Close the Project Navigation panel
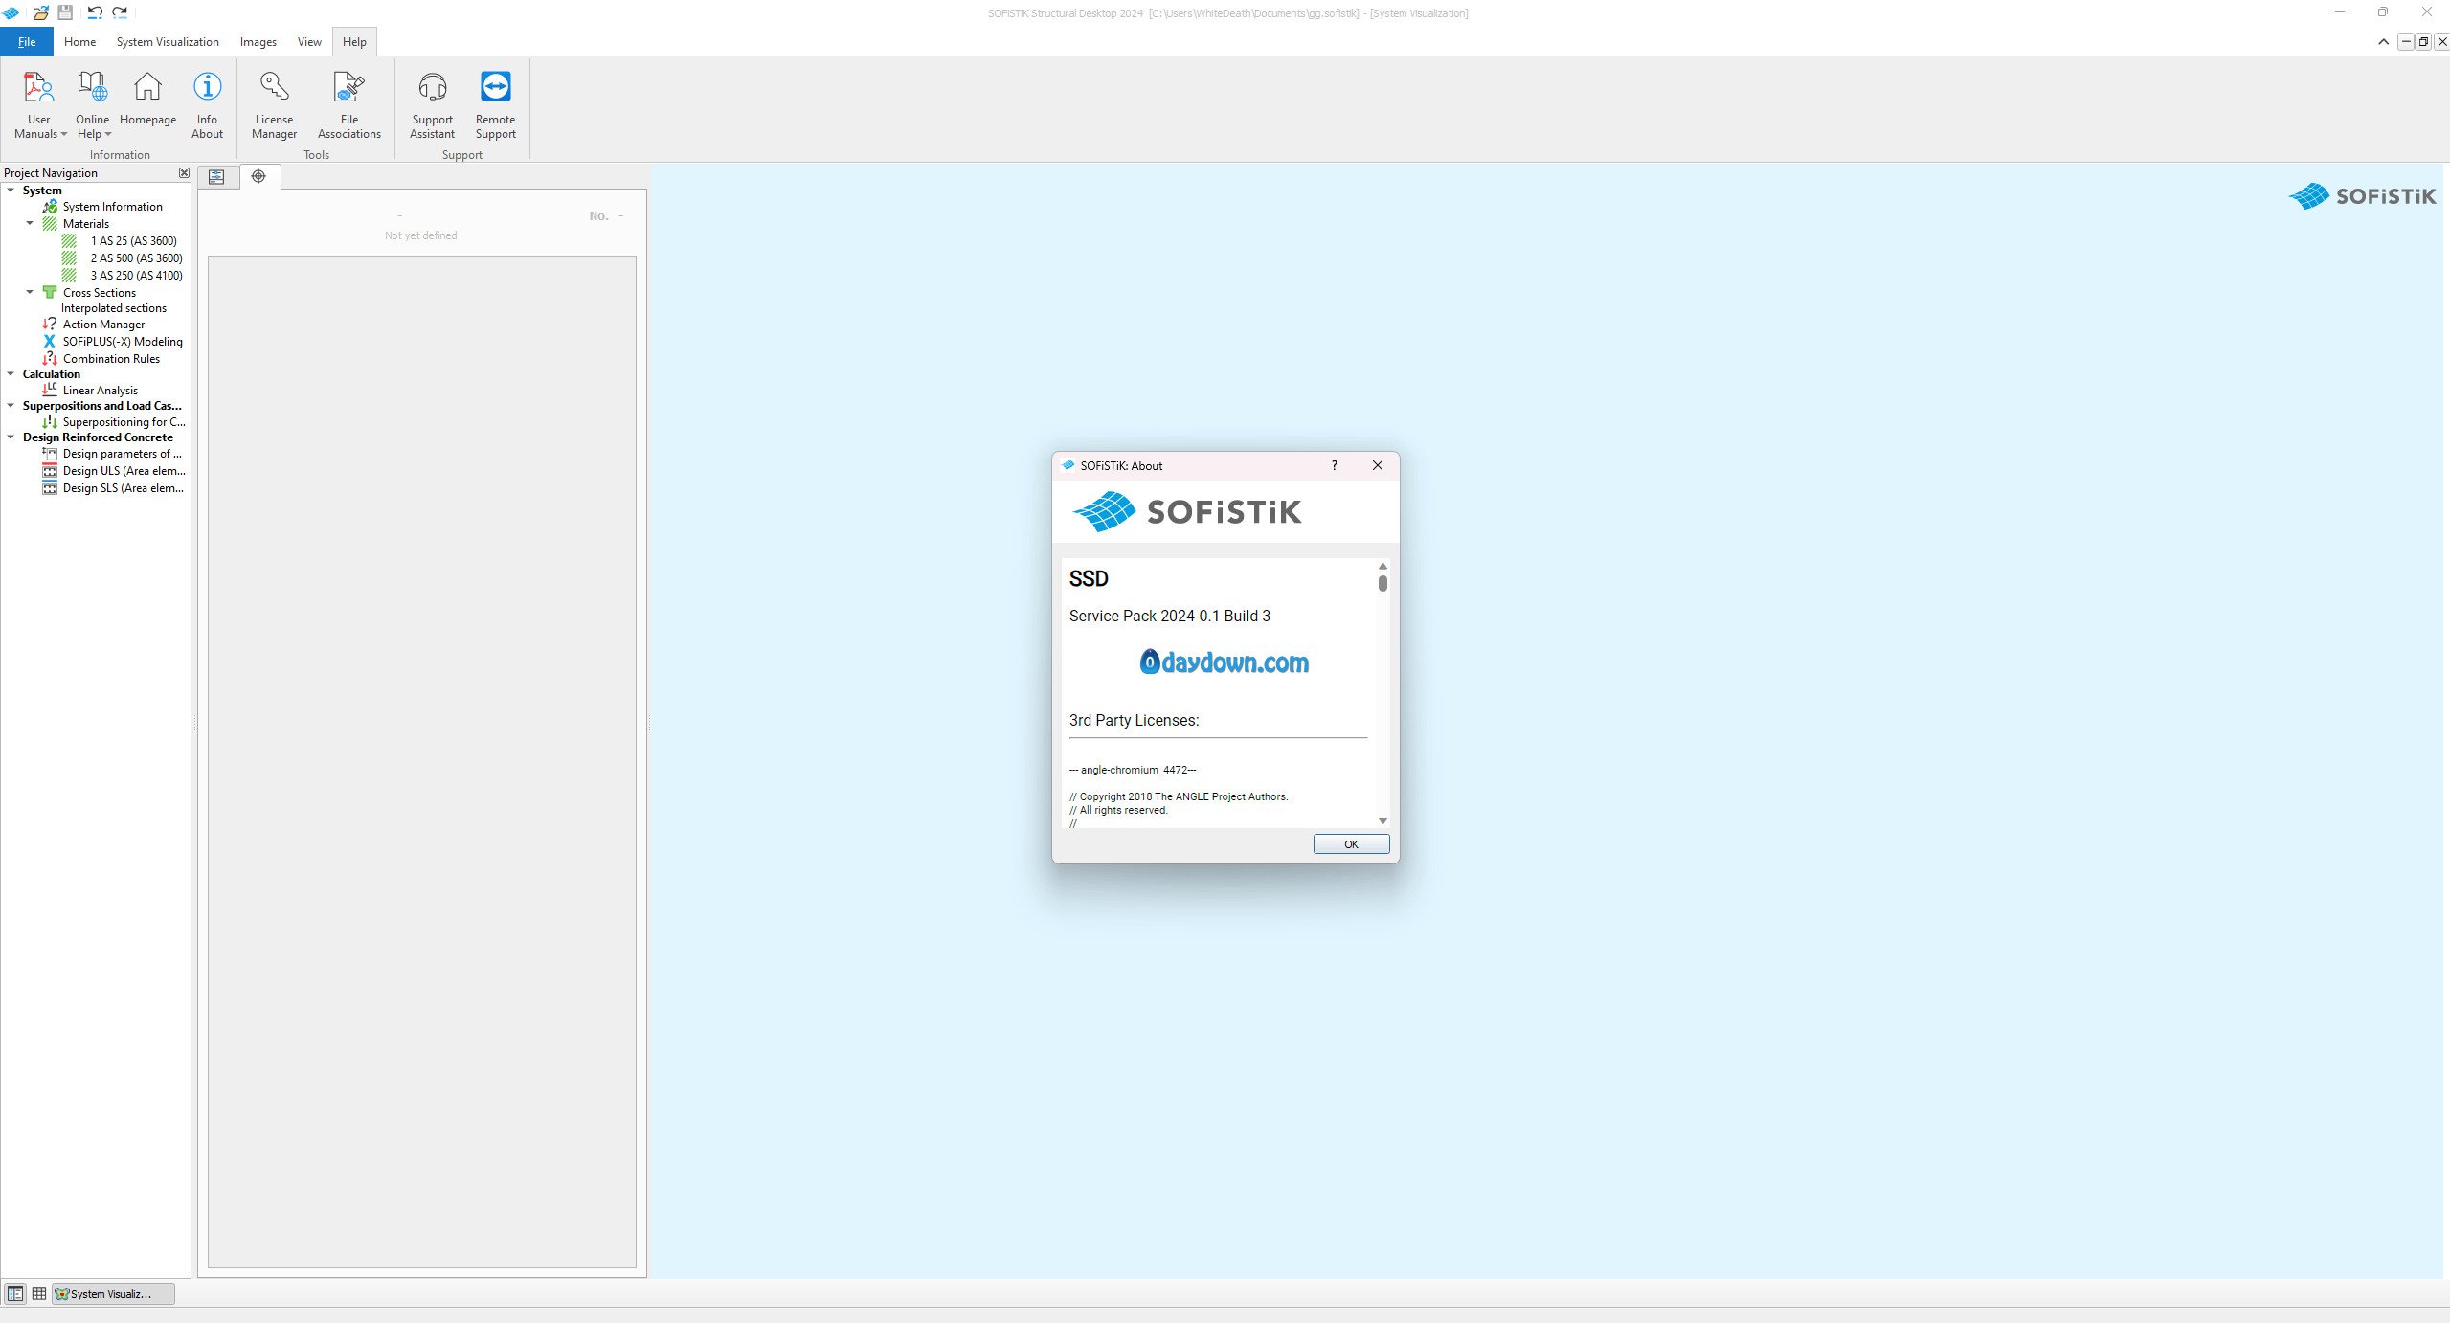The image size is (2450, 1323). pyautogui.click(x=184, y=173)
